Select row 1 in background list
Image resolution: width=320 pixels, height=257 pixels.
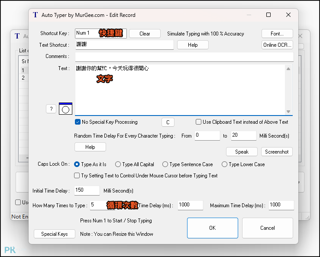pyautogui.click(x=24, y=71)
